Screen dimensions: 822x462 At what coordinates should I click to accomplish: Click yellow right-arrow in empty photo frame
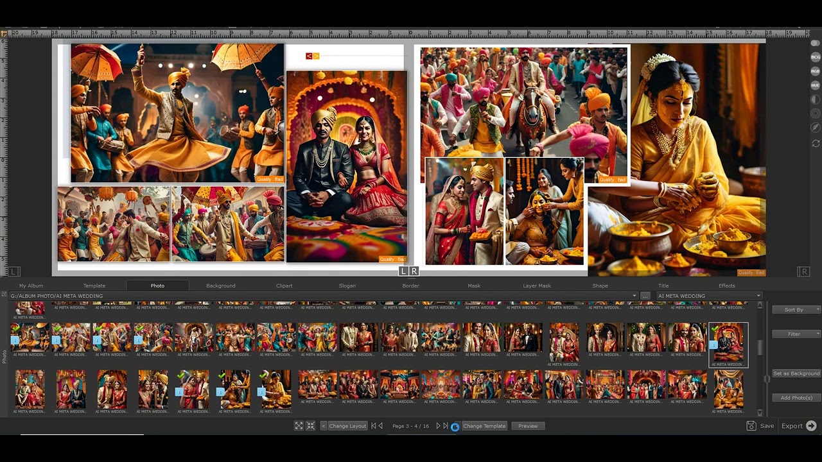(316, 56)
